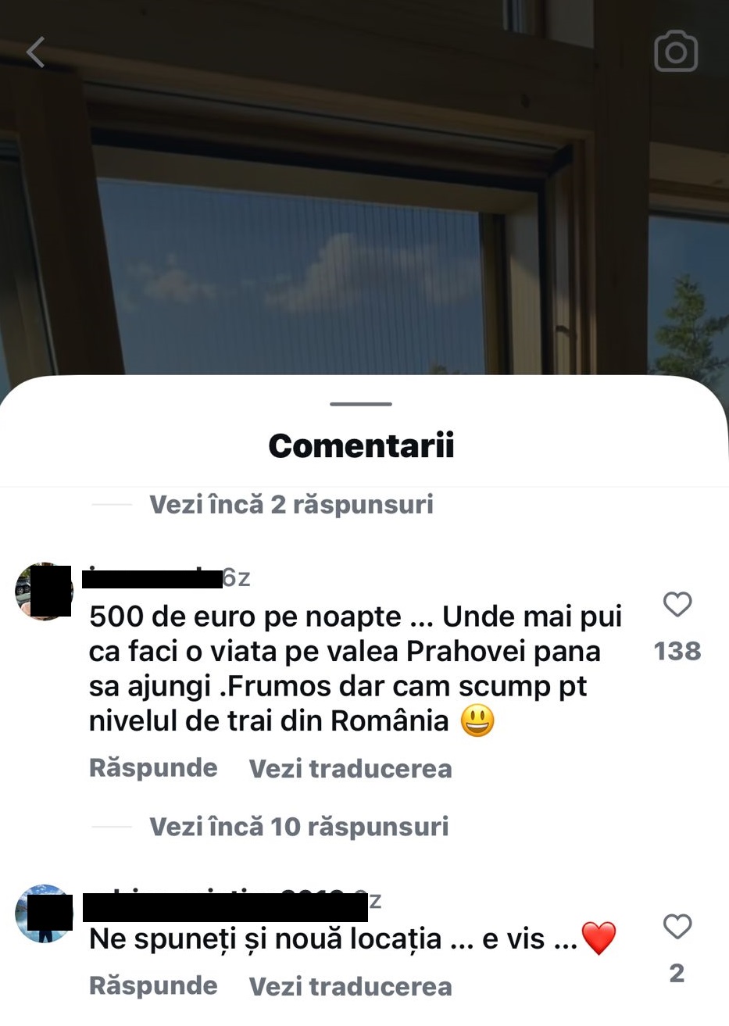Like the 'Ne spuneți și nouă locația' comment
729x1026 pixels.
pos(677,926)
